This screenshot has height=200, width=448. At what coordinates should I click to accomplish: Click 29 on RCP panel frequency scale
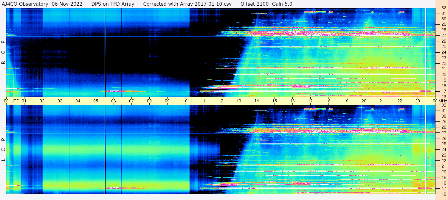tap(443, 24)
